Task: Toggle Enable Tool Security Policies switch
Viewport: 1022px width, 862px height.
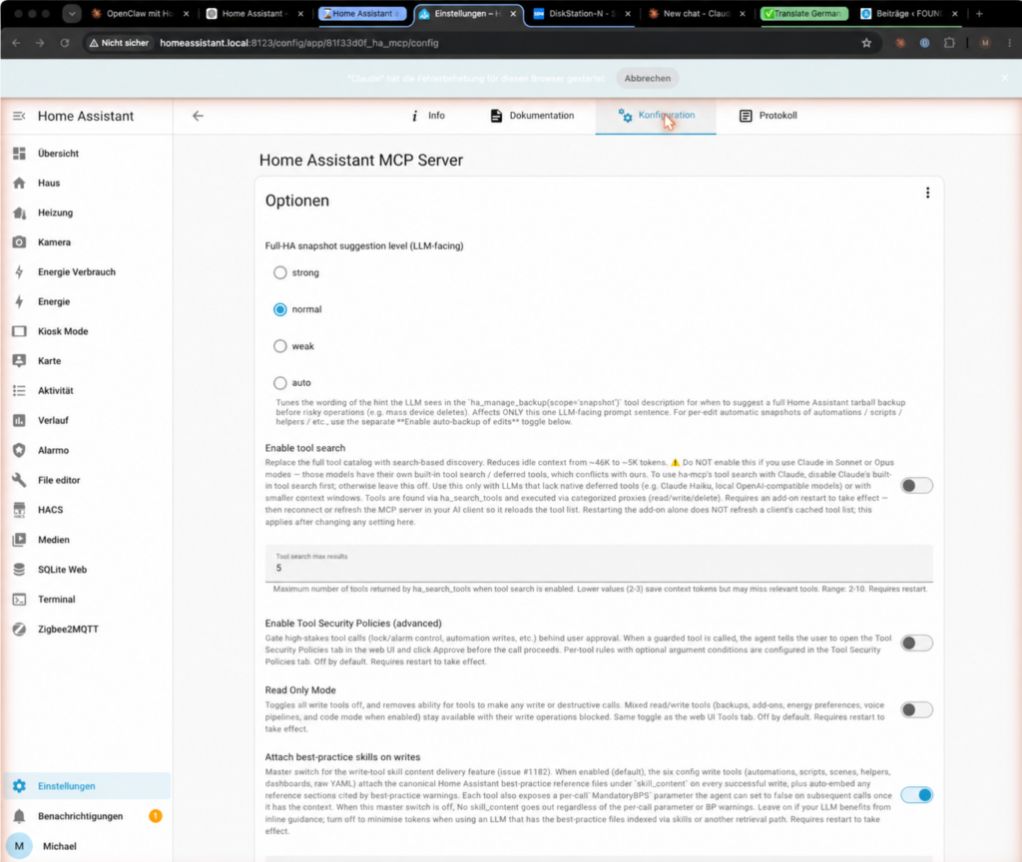Action: pyautogui.click(x=916, y=644)
